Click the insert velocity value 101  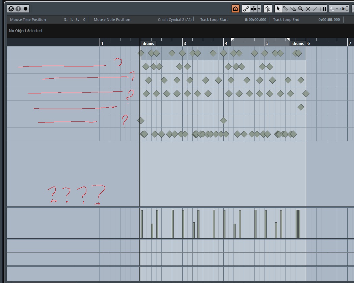tap(343, 9)
